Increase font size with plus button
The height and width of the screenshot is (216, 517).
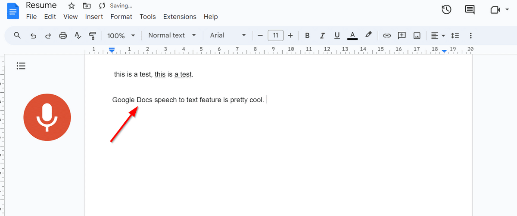coord(290,36)
